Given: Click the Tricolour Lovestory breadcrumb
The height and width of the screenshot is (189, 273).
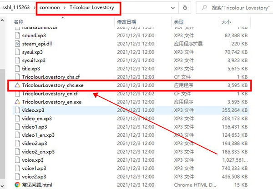Looking at the screenshot, I should point(92,7).
